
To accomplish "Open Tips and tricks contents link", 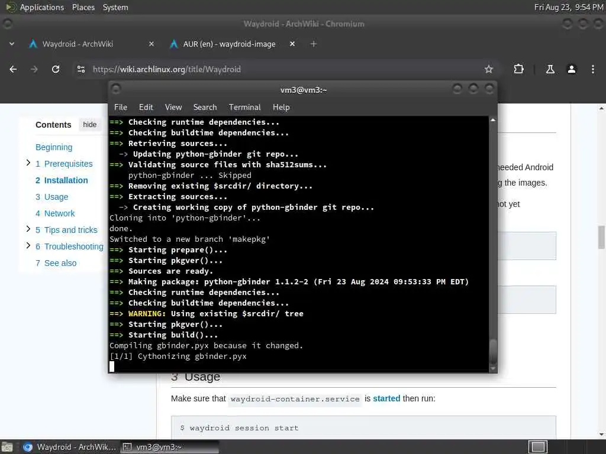I will (66, 230).
